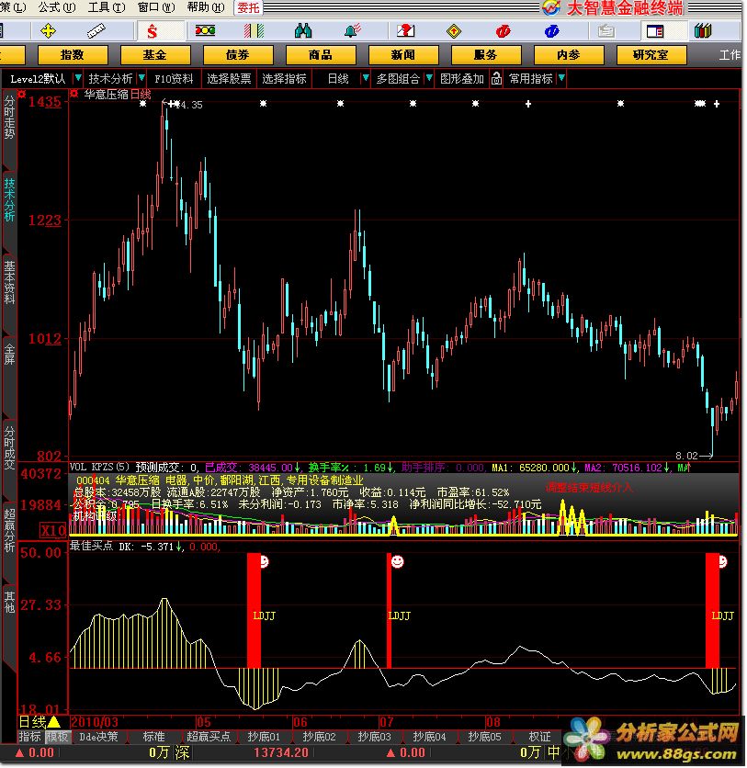
Task: Click the first asterisk info marker atop chart
Action: tap(142, 103)
